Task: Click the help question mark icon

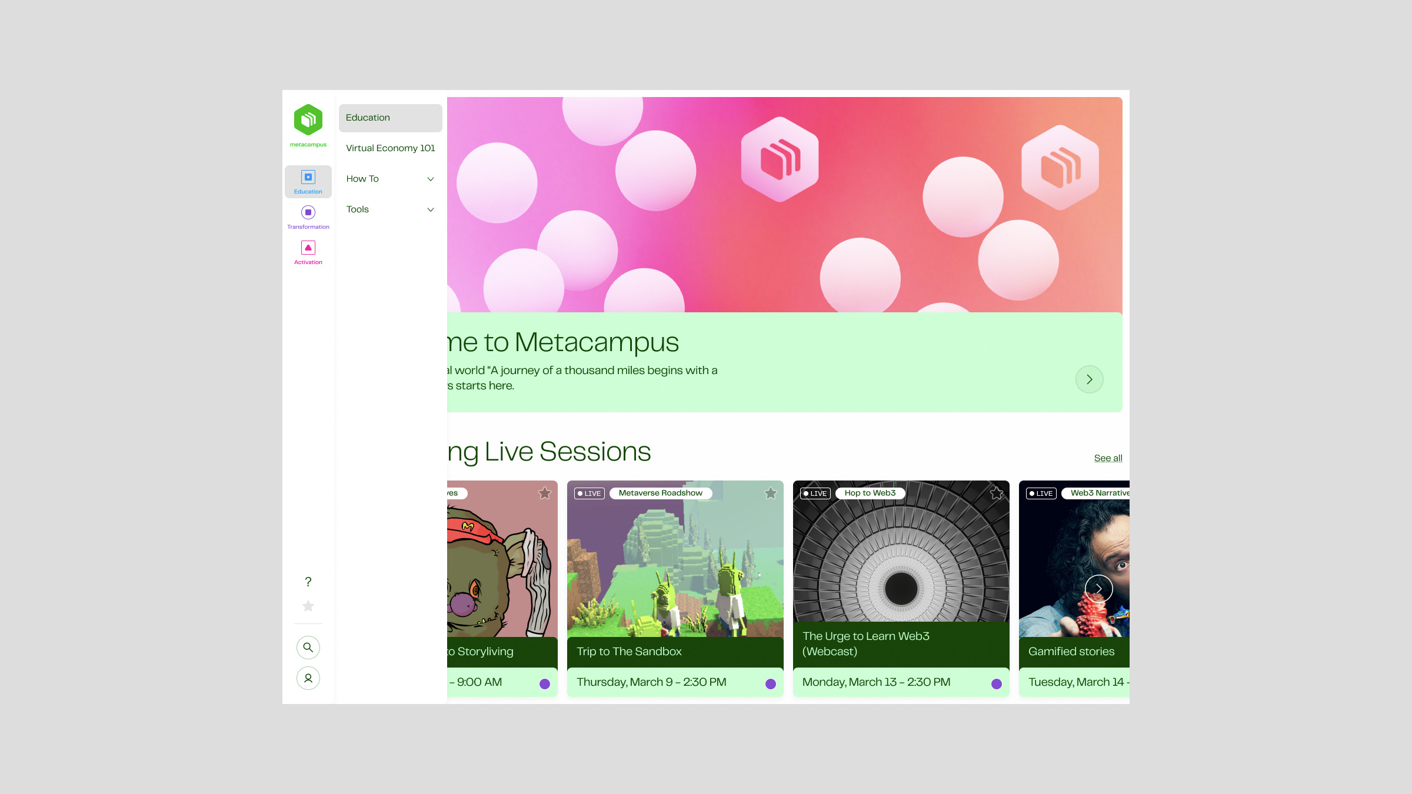Action: [x=308, y=582]
